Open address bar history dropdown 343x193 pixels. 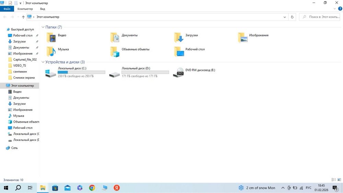[285, 17]
